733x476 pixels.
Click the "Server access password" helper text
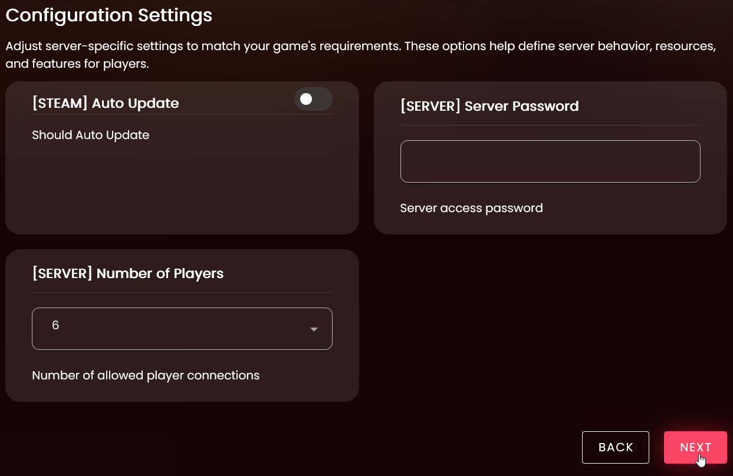471,208
